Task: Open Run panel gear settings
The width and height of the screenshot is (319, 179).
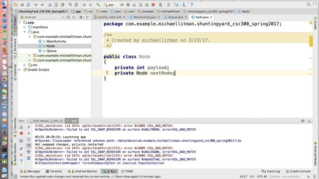Action: (x=303, y=121)
